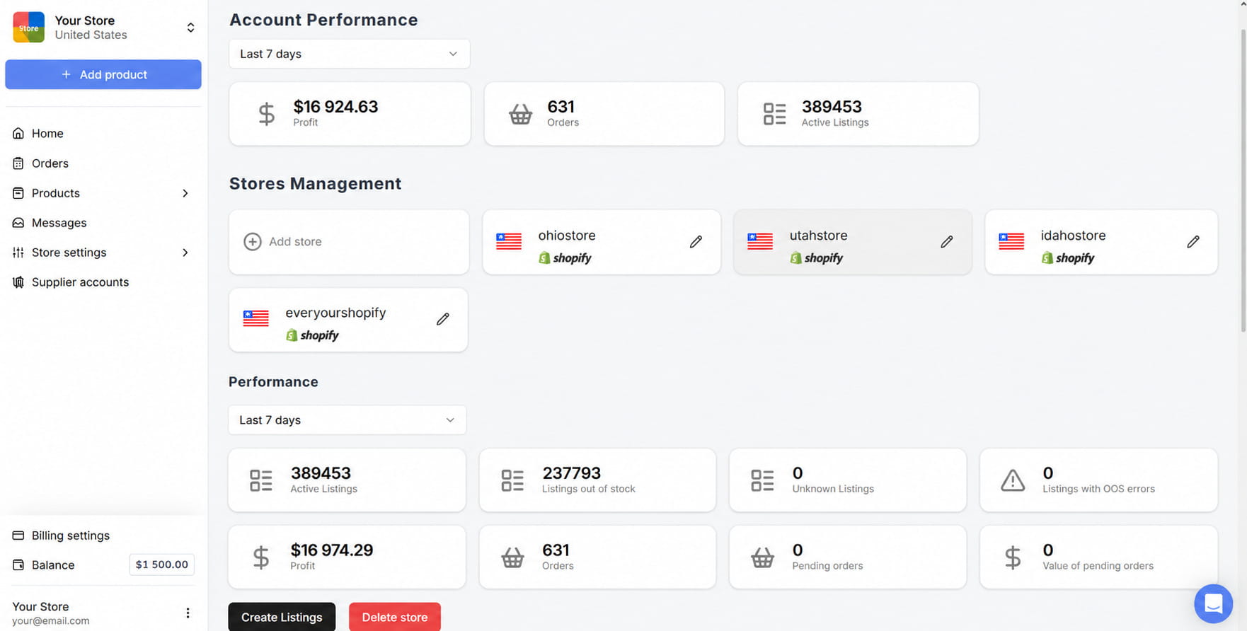Click the dollar icon on the $16 924.63 Profit card
1247x631 pixels.
click(266, 114)
